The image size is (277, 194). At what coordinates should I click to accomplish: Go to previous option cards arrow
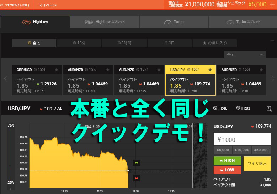tap(5, 79)
